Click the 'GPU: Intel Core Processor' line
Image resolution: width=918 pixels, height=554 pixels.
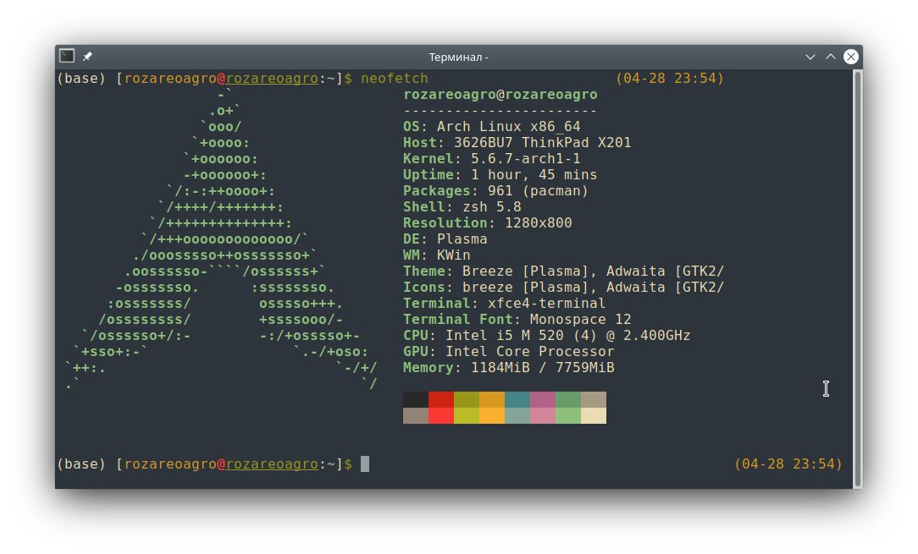point(509,352)
